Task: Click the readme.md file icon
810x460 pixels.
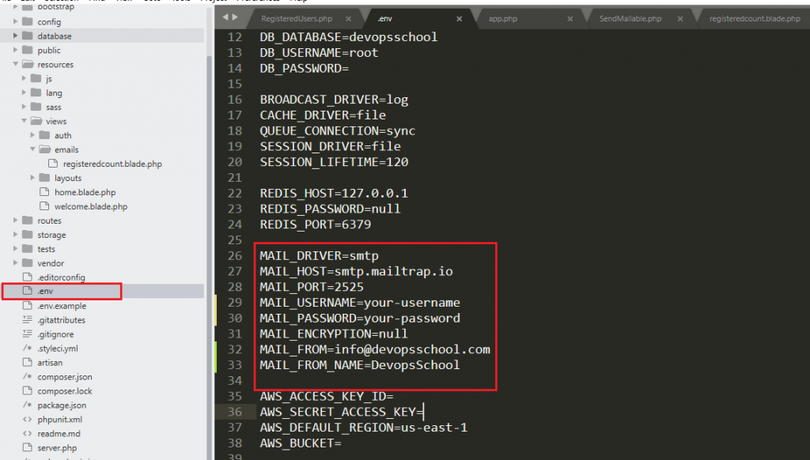Action: [28, 434]
